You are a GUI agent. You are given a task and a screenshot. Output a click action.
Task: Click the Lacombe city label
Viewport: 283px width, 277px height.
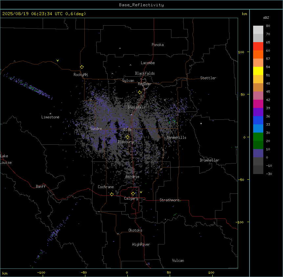pyautogui.click(x=148, y=63)
